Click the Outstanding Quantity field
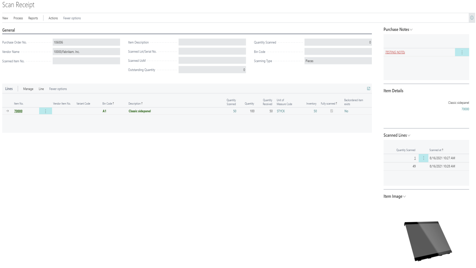 (212, 70)
